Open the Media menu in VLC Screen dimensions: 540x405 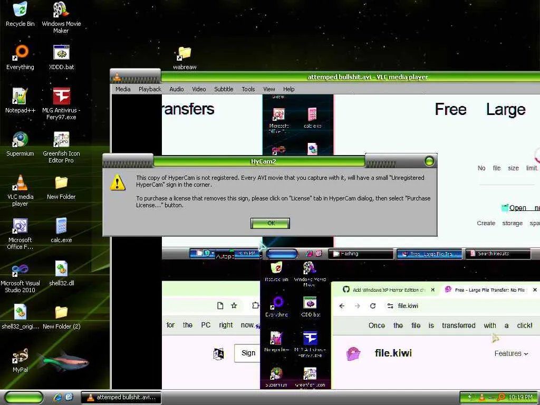[123, 89]
